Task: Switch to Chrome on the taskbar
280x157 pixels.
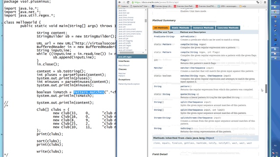Action: pyautogui.click(x=275, y=12)
